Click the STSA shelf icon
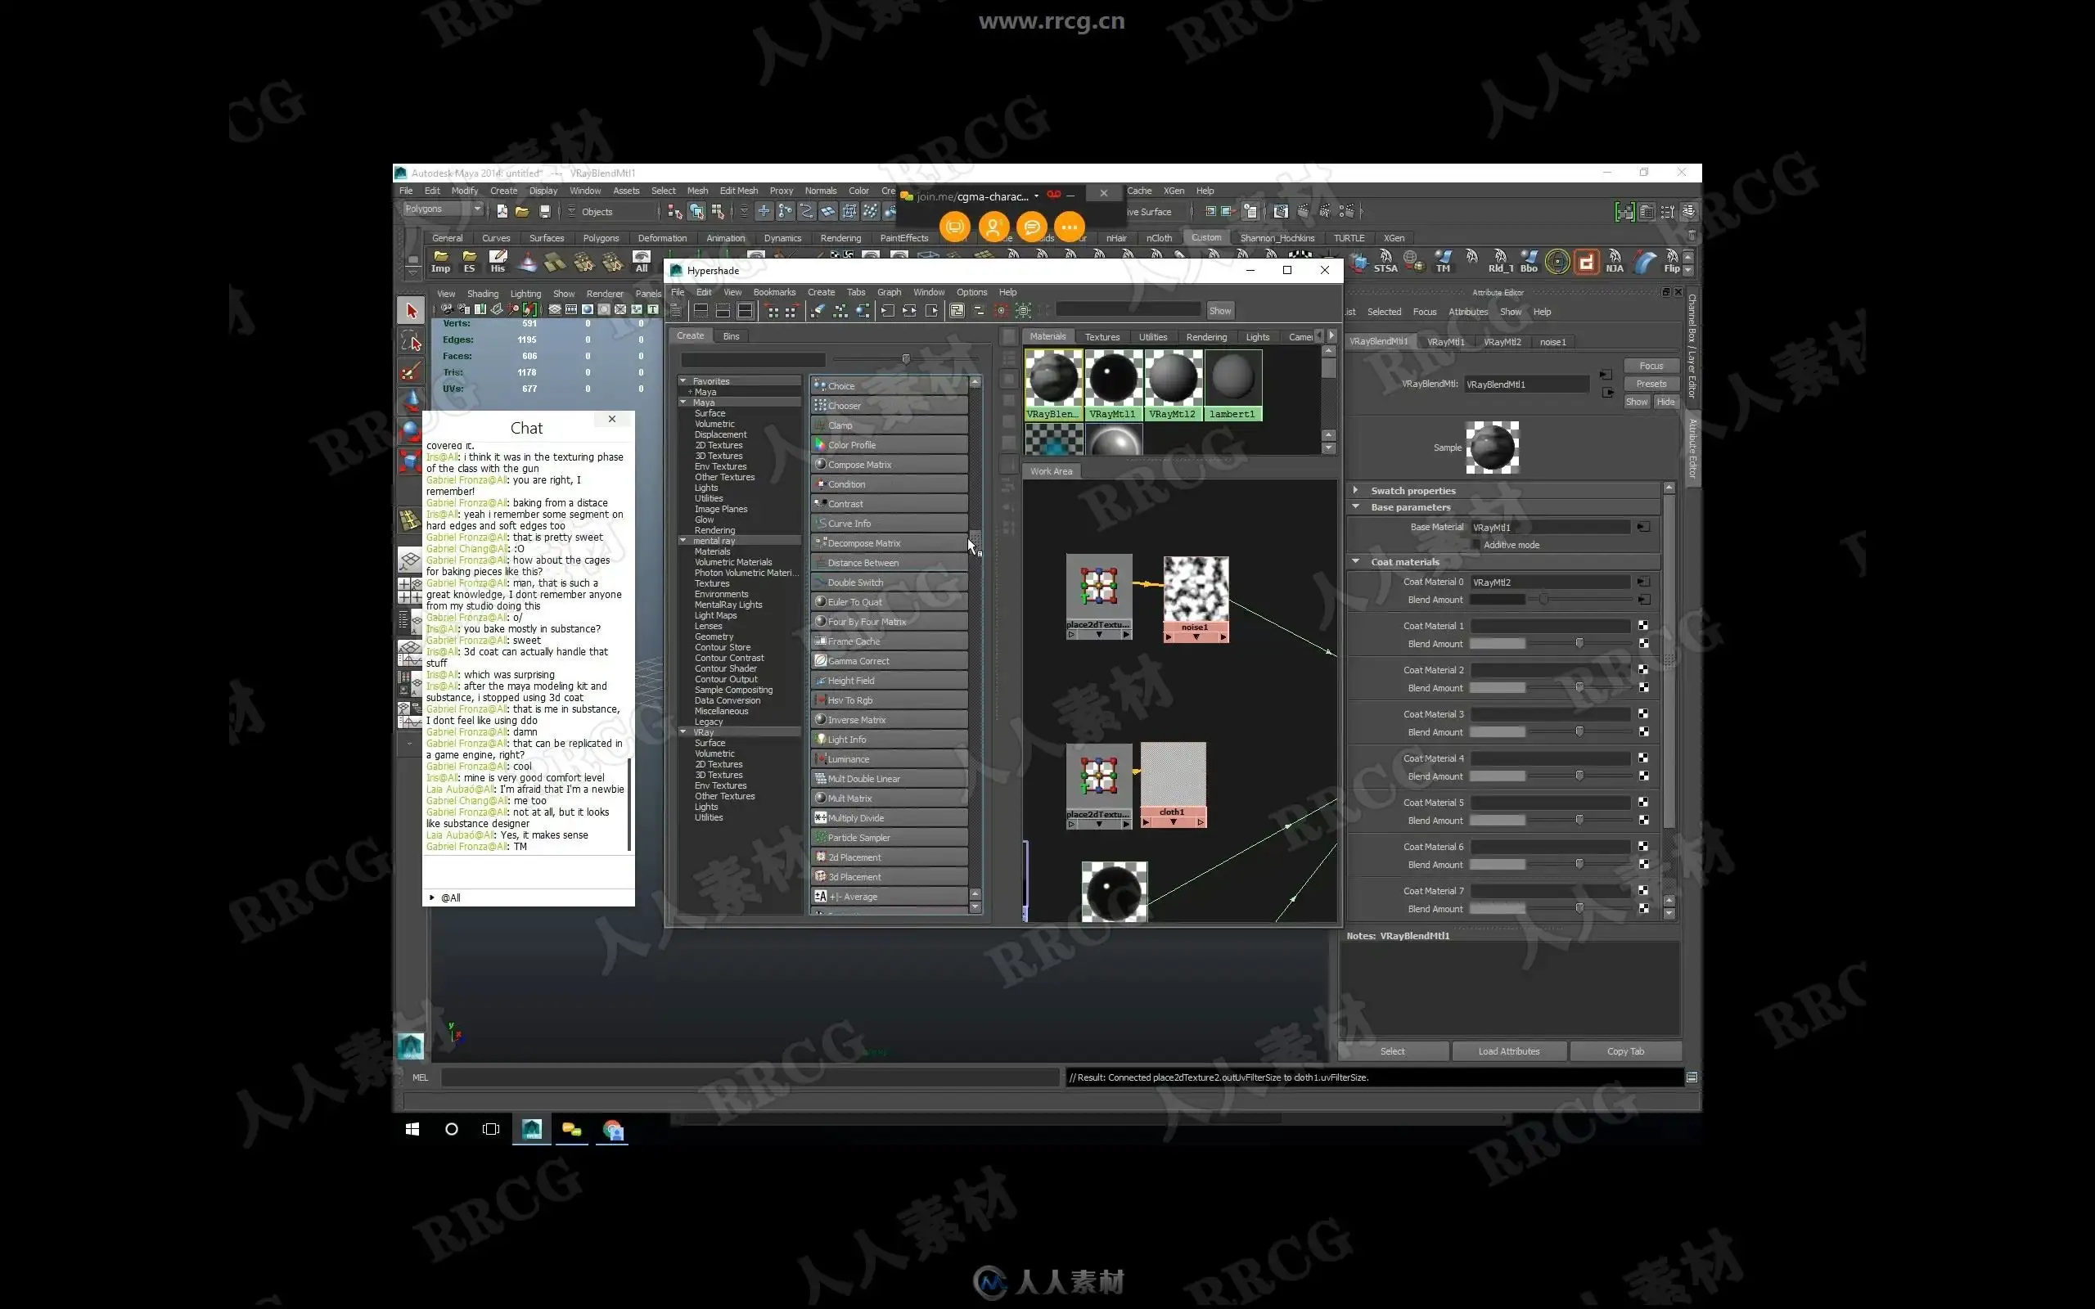The height and width of the screenshot is (1309, 2095). [x=1385, y=262]
